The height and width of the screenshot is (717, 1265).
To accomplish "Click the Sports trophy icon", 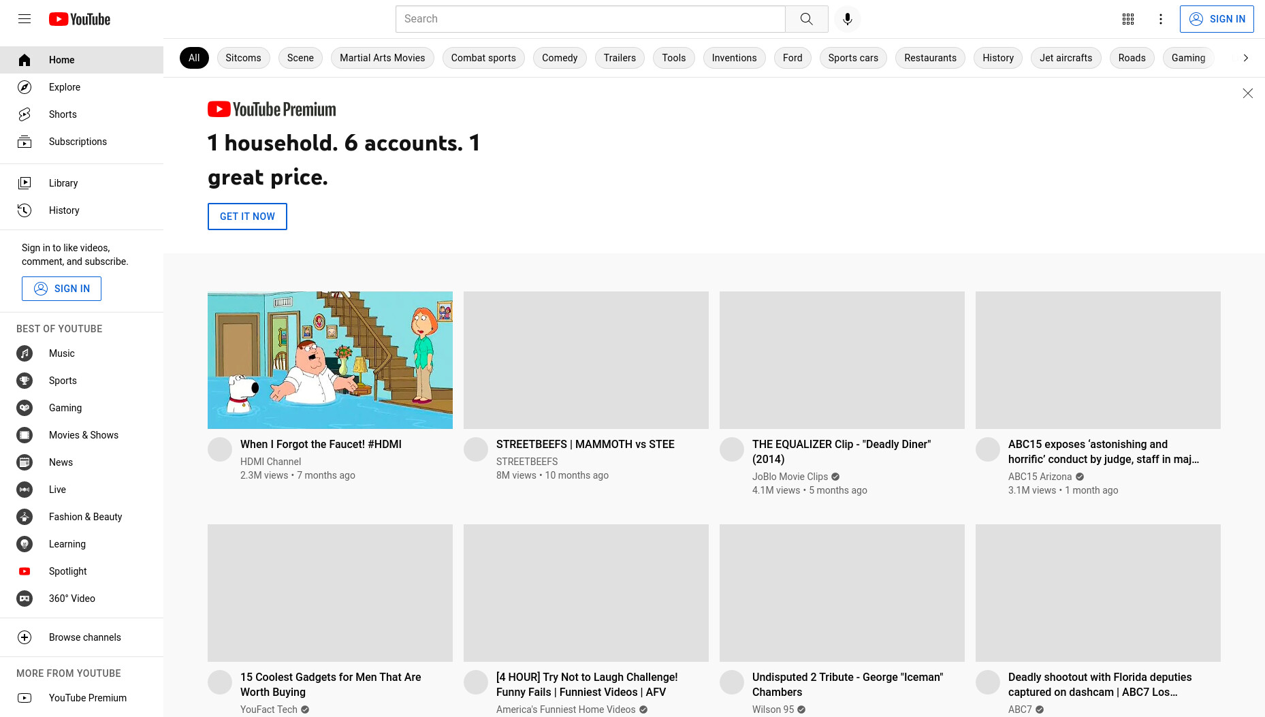I will [x=25, y=381].
